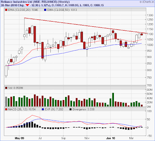Click the iCharts.in logo text
The image size is (155, 141).
point(146,2)
